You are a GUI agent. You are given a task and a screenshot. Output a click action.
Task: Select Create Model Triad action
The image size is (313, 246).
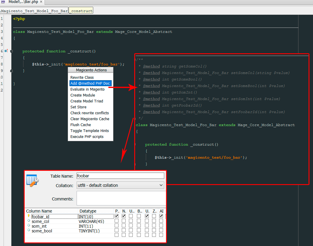[x=91, y=101]
